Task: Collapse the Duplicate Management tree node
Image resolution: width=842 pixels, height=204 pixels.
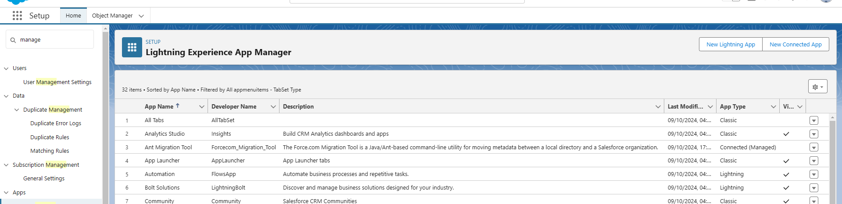Action: [x=17, y=110]
